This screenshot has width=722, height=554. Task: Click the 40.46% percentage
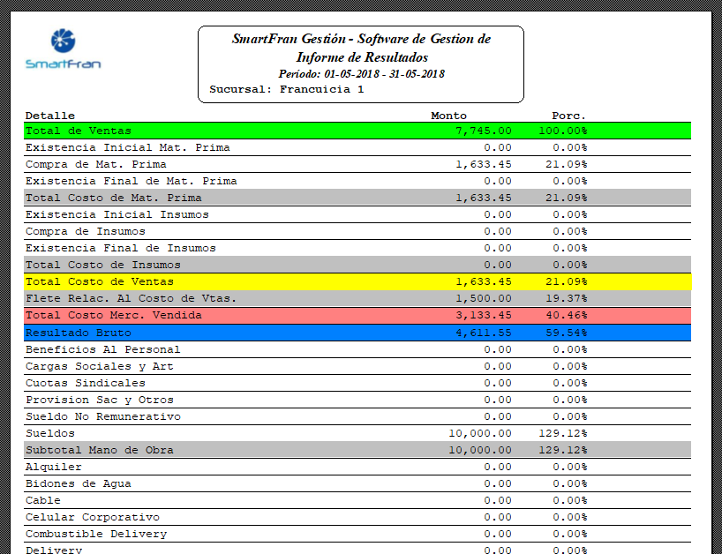coord(567,315)
